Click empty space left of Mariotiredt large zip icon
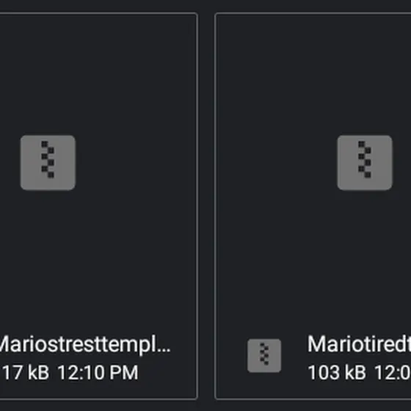Image resolution: width=411 pixels, height=411 pixels. (277, 163)
